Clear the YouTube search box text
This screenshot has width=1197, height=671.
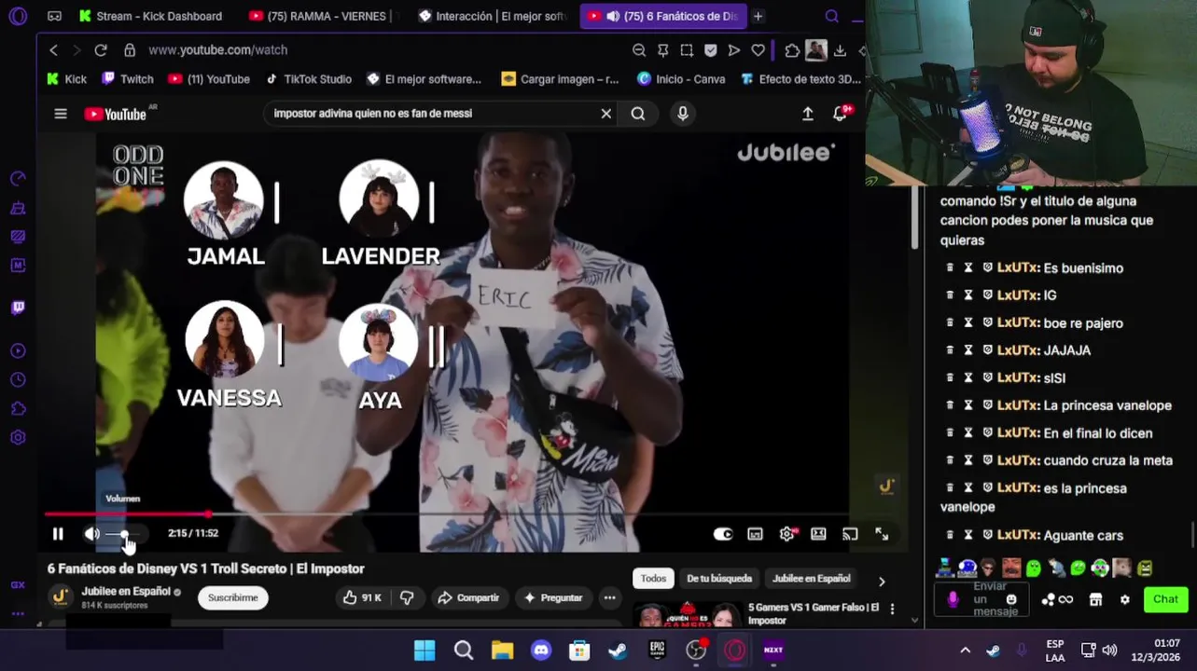[x=606, y=114]
